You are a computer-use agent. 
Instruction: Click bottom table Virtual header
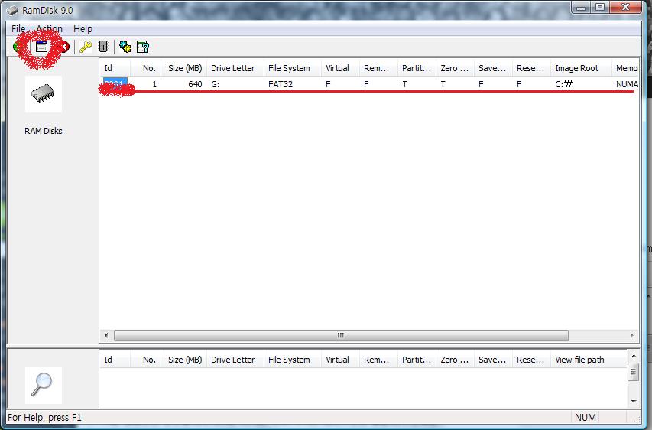click(x=341, y=360)
